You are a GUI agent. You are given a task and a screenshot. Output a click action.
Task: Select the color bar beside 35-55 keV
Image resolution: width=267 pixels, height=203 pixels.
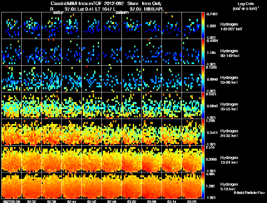[203, 105]
